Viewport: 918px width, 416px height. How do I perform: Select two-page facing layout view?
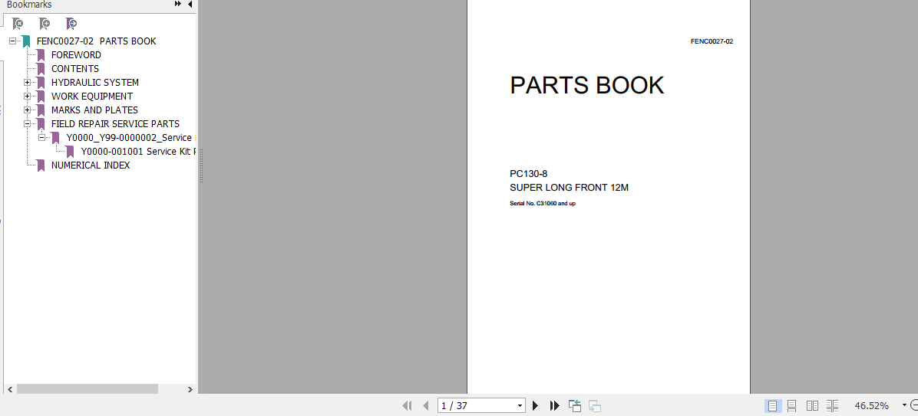coord(813,405)
